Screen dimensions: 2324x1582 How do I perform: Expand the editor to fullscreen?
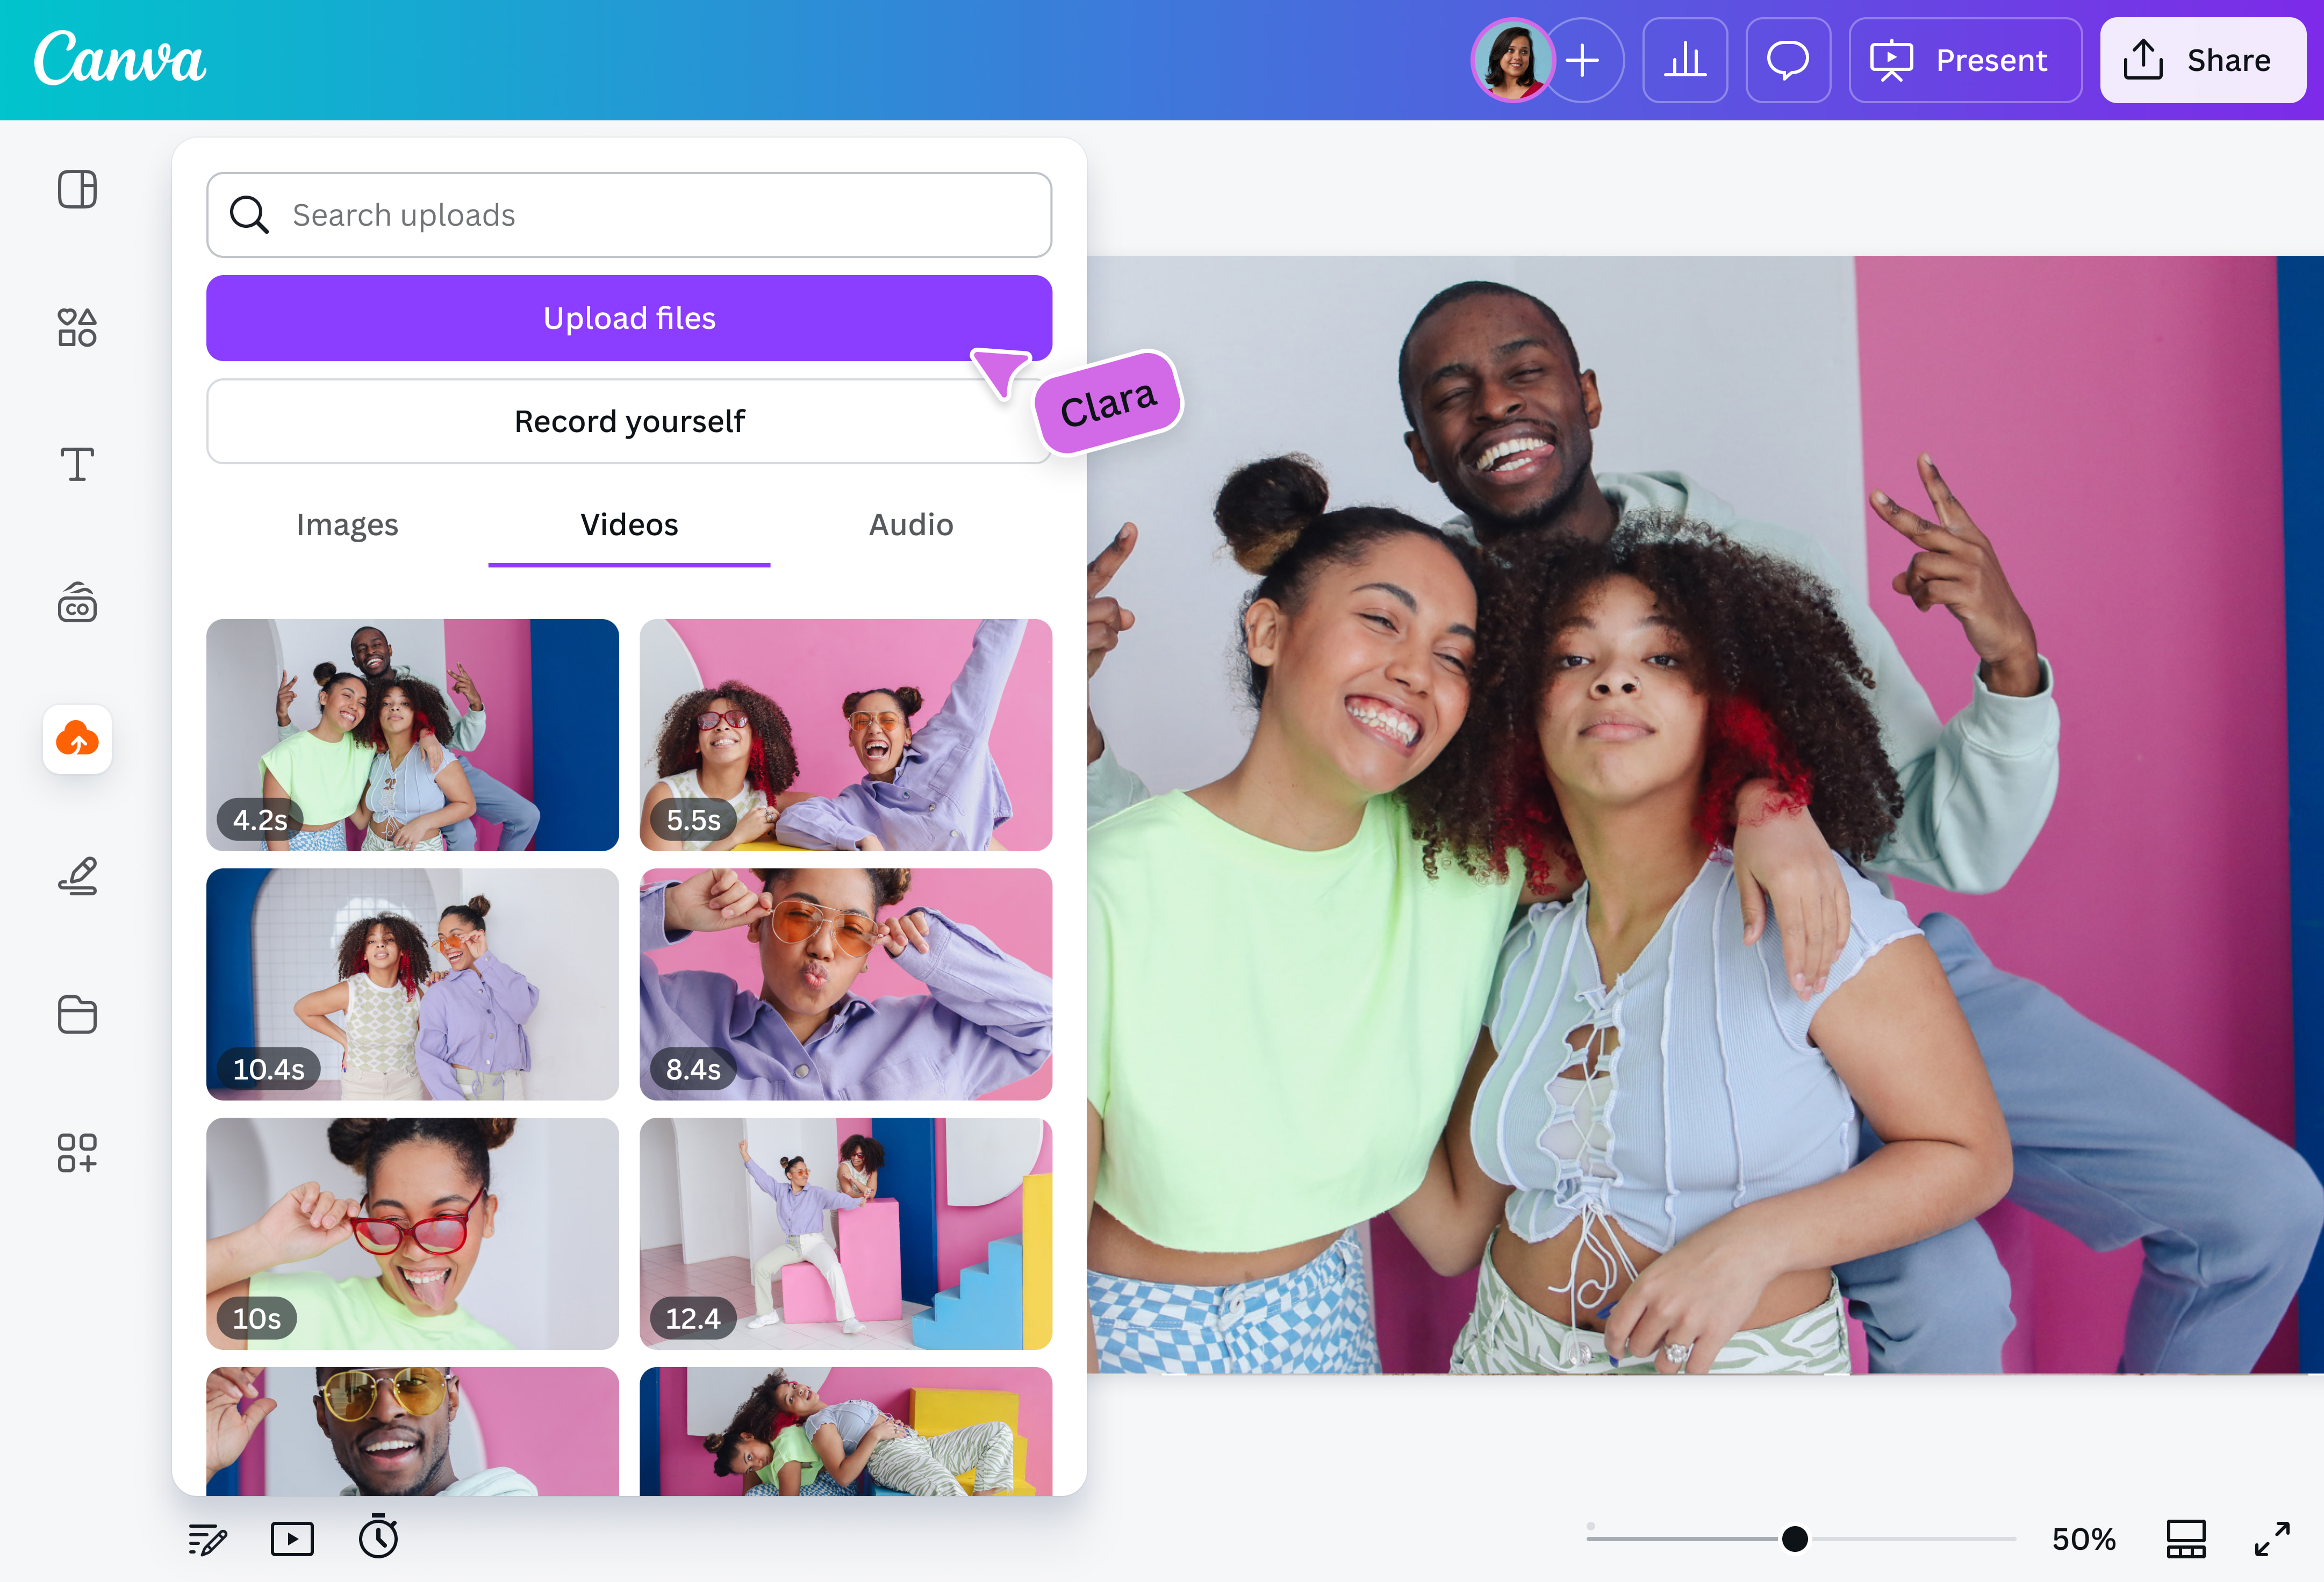[2274, 1539]
